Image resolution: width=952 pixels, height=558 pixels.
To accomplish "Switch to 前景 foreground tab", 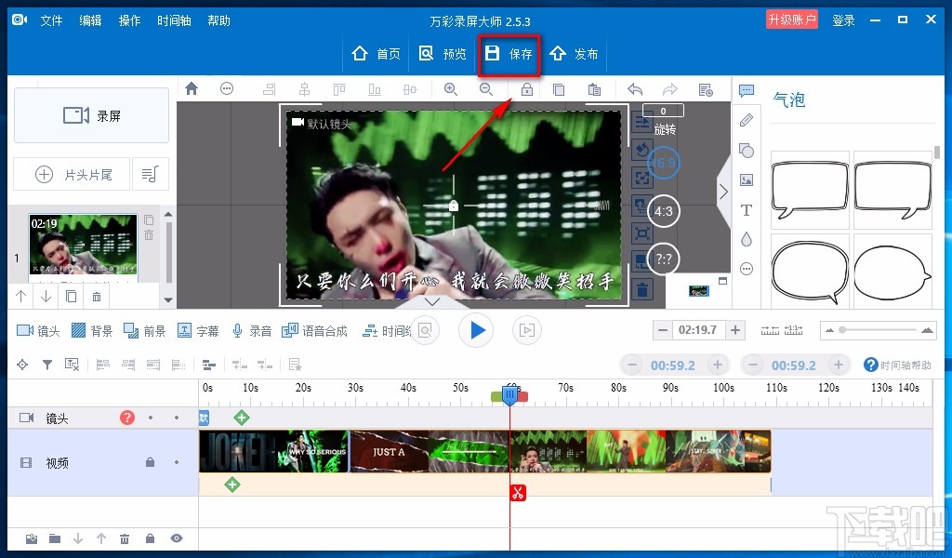I will (x=144, y=331).
